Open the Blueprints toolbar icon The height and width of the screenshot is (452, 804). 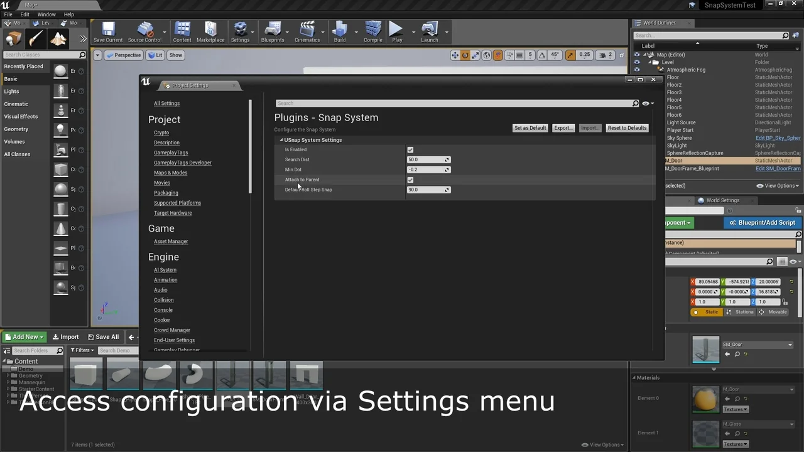point(273,31)
